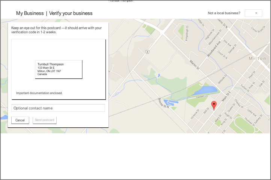The width and height of the screenshot is (271, 180).
Task: Click the Mary St label on map
Action: [x=218, y=118]
